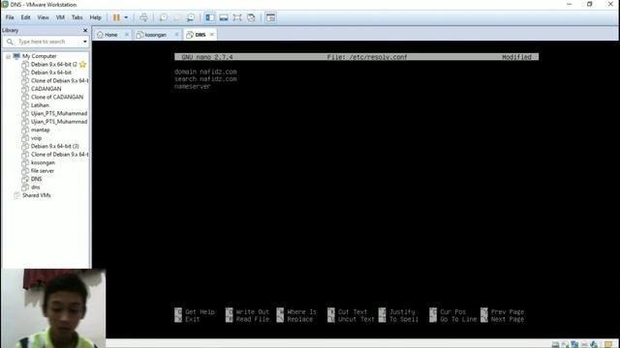Click the search nafidz.com line
The height and width of the screenshot is (348, 620).
[205, 79]
